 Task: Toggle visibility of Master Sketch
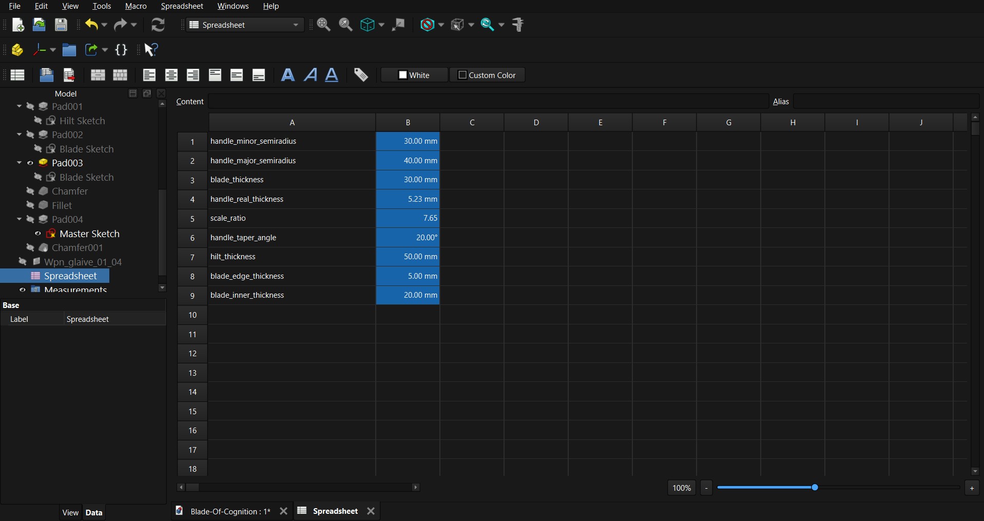38,234
